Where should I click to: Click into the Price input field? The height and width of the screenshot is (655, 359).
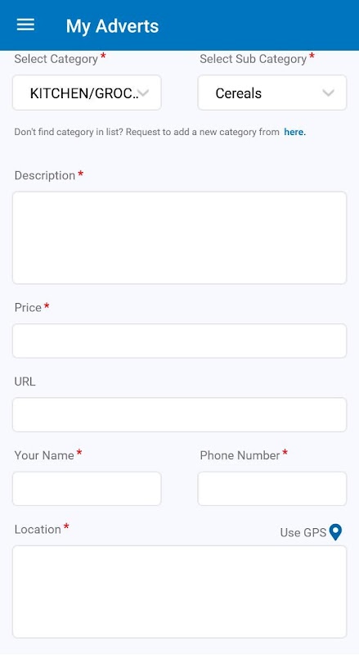coord(180,341)
